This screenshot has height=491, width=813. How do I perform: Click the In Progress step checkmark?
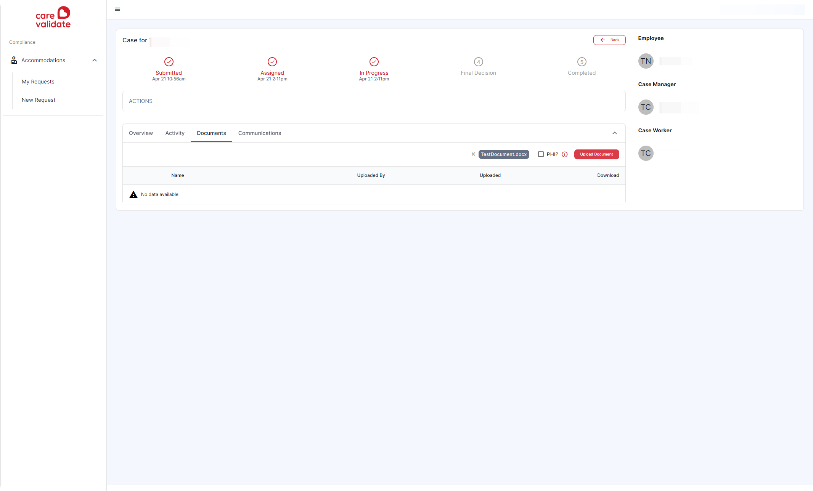pos(374,62)
